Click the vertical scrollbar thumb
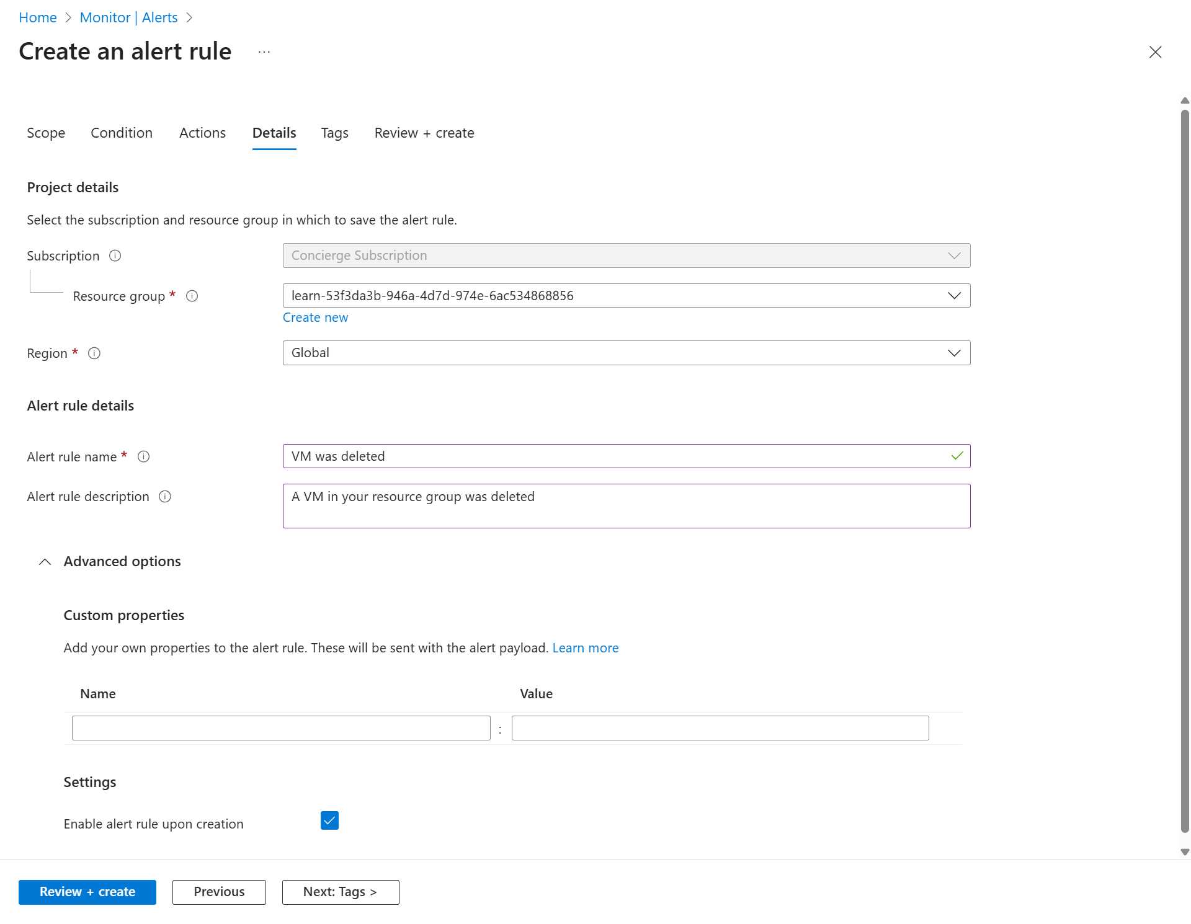The height and width of the screenshot is (924, 1191). click(1185, 471)
